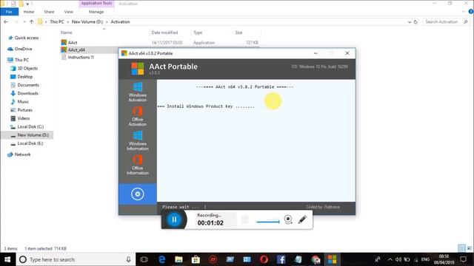Open Windows Activation in AAct sidebar
This screenshot has width=474, height=266.
point(138,92)
